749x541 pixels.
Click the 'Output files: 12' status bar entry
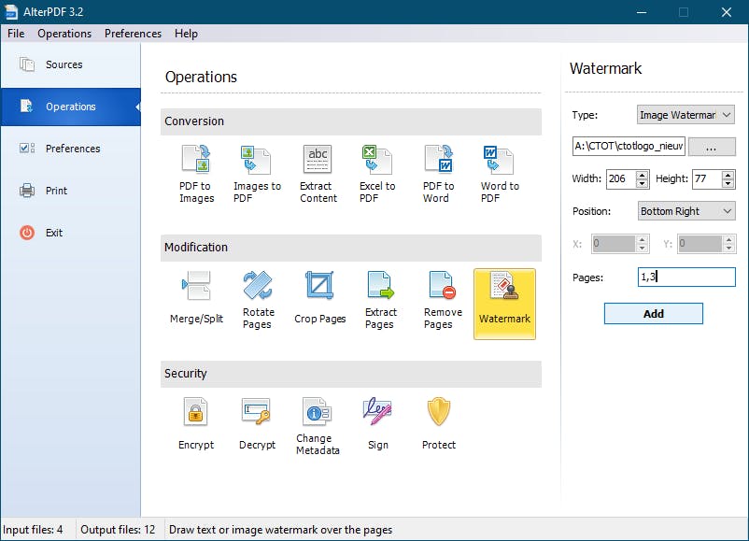[118, 530]
